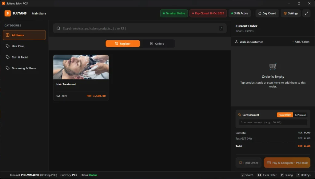Switch to the Orders tab

[x=157, y=44]
